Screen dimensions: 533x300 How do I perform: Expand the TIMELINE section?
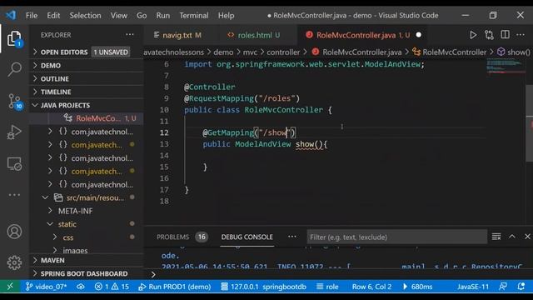pyautogui.click(x=87, y=92)
